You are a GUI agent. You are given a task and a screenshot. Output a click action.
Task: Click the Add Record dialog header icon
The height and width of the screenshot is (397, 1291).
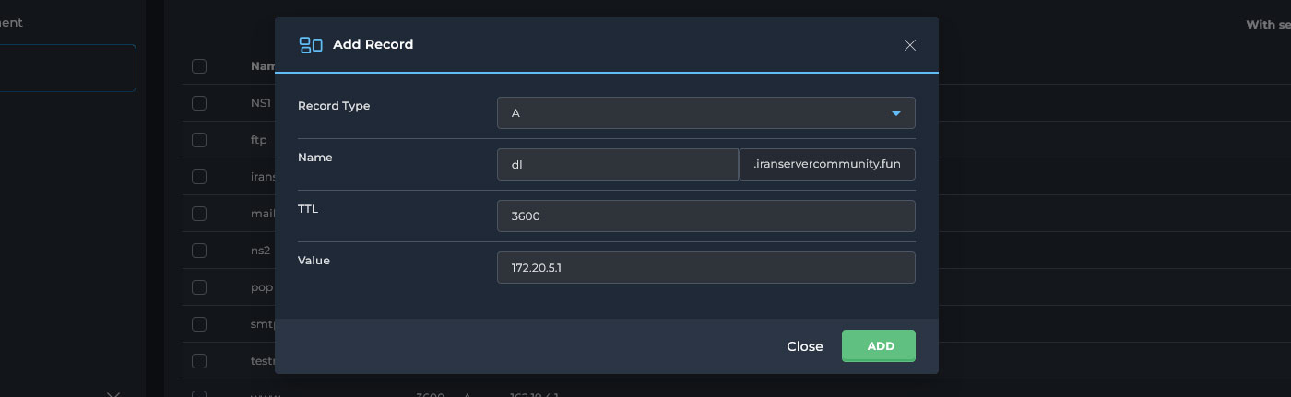pos(310,44)
